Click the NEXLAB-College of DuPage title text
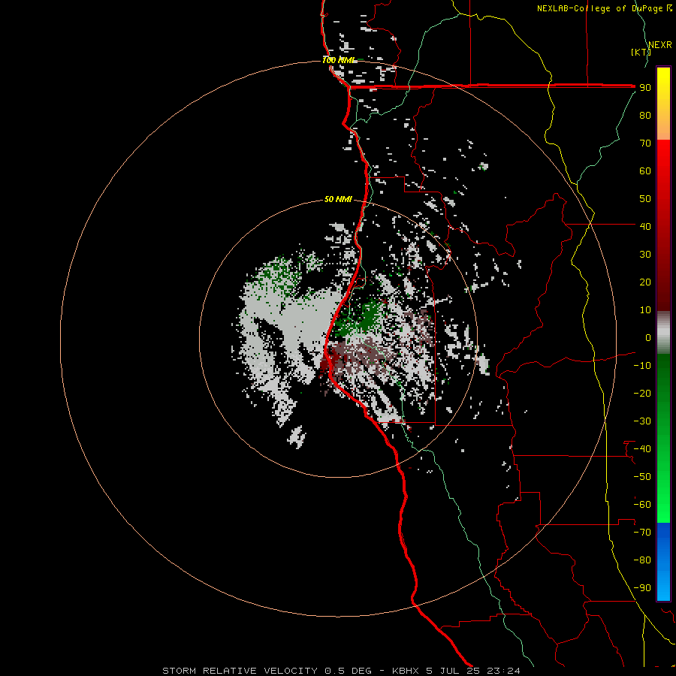This screenshot has height=676, width=676. (x=599, y=8)
